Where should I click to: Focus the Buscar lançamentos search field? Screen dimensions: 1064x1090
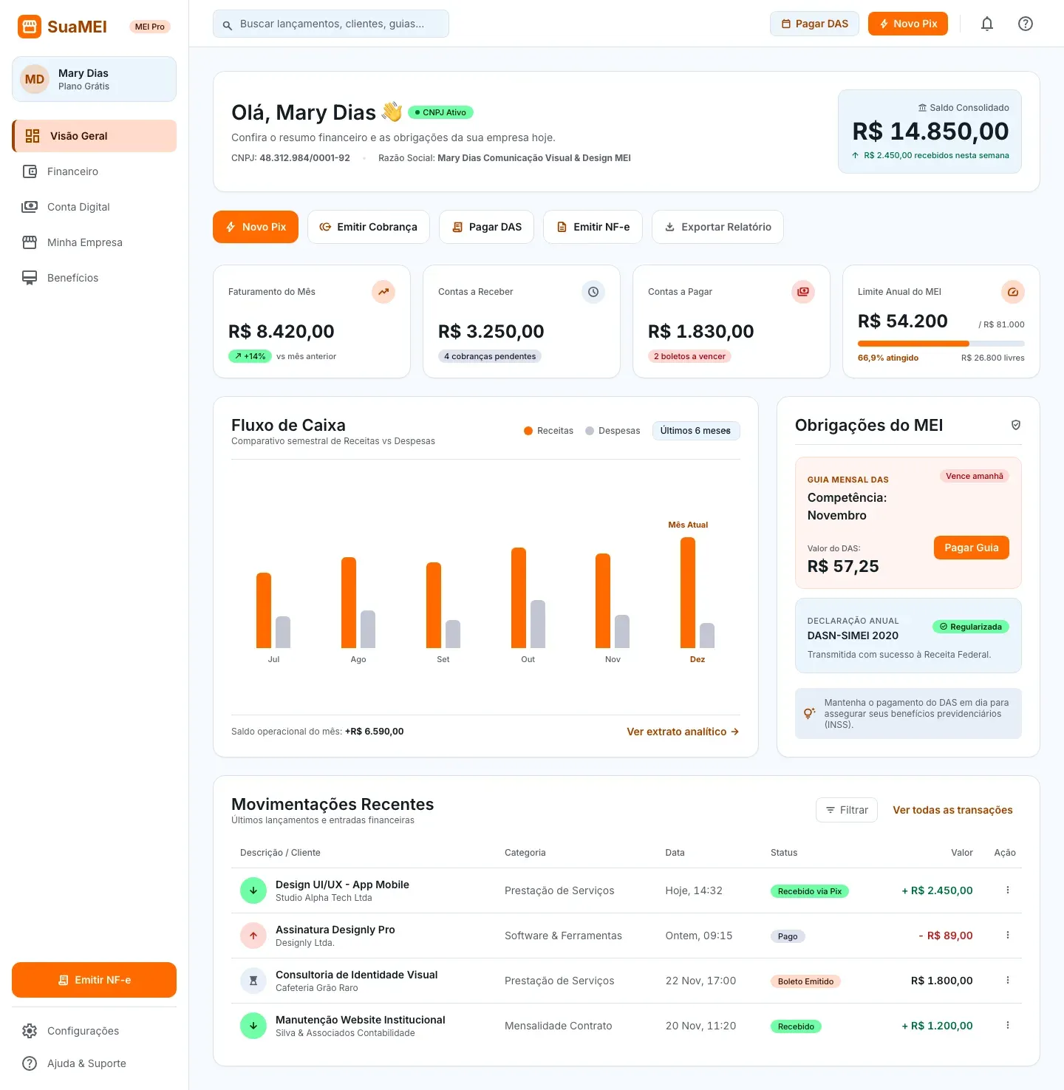331,24
